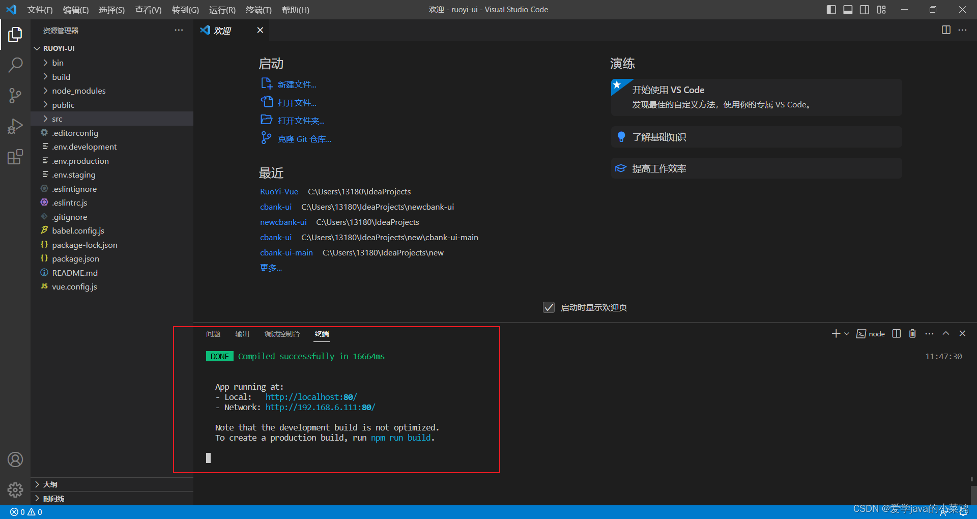Open the Source Control view
The height and width of the screenshot is (519, 977).
(x=15, y=95)
